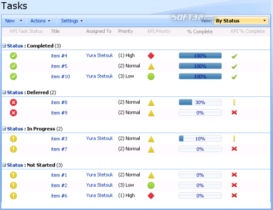
Task: Sort by the Assigned To column header
Action: click(99, 31)
